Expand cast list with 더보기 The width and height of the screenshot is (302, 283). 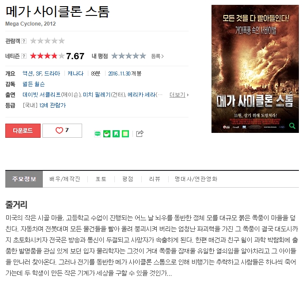[x=179, y=95]
